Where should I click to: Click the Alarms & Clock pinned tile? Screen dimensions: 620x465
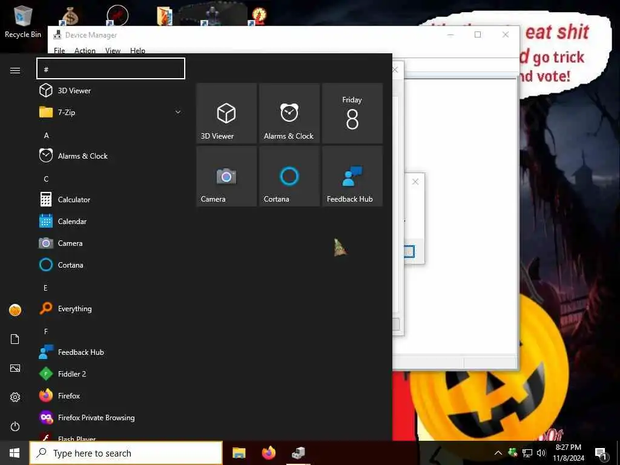[x=289, y=113]
